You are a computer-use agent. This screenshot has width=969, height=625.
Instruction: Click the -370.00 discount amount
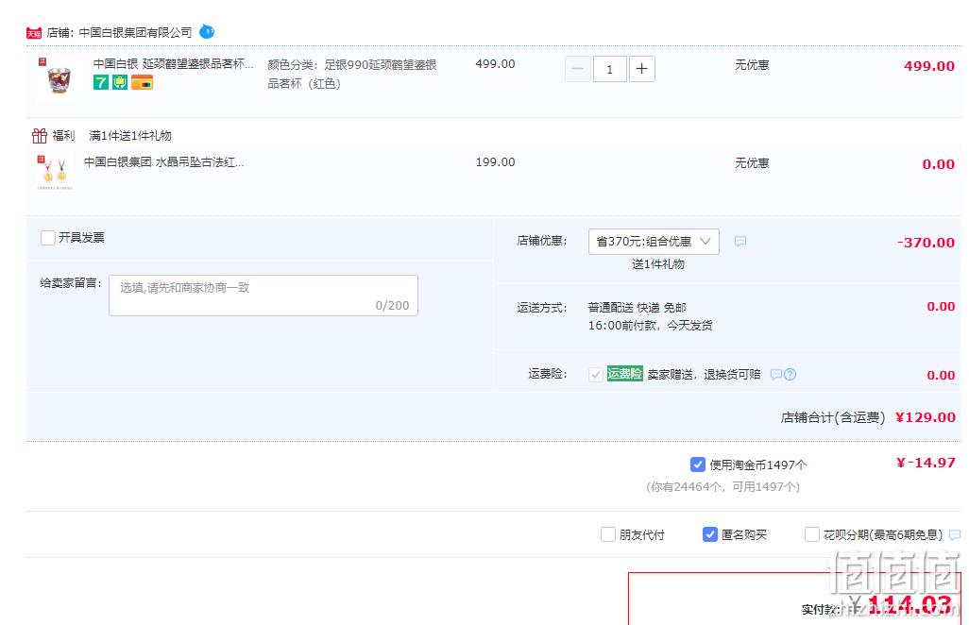[926, 242]
